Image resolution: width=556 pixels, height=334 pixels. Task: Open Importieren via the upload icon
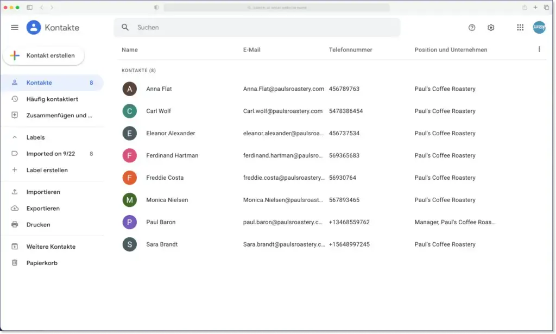(15, 192)
